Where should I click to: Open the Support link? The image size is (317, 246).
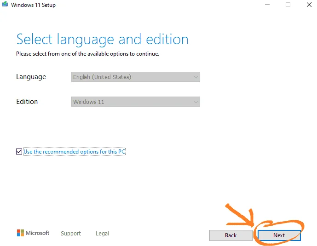[x=71, y=234]
